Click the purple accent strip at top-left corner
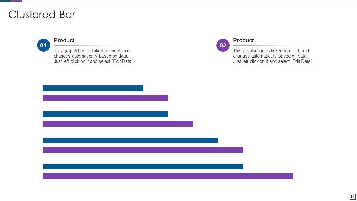This screenshot has height=201, width=357. (16, 1)
